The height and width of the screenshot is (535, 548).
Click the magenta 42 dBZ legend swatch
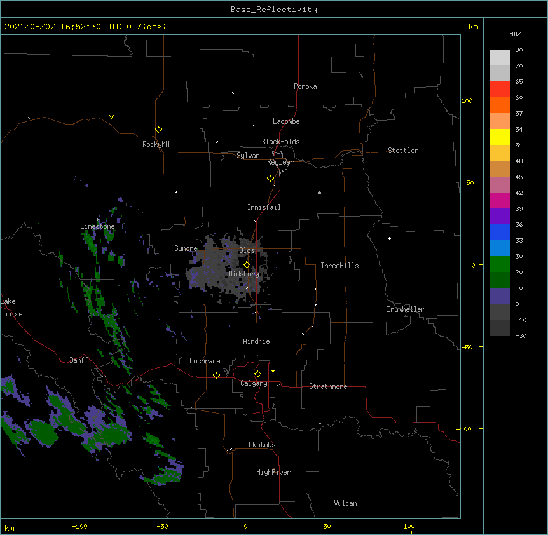(500, 201)
